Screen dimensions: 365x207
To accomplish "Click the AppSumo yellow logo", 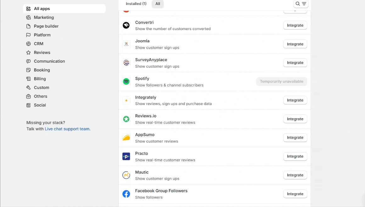I will (126, 138).
